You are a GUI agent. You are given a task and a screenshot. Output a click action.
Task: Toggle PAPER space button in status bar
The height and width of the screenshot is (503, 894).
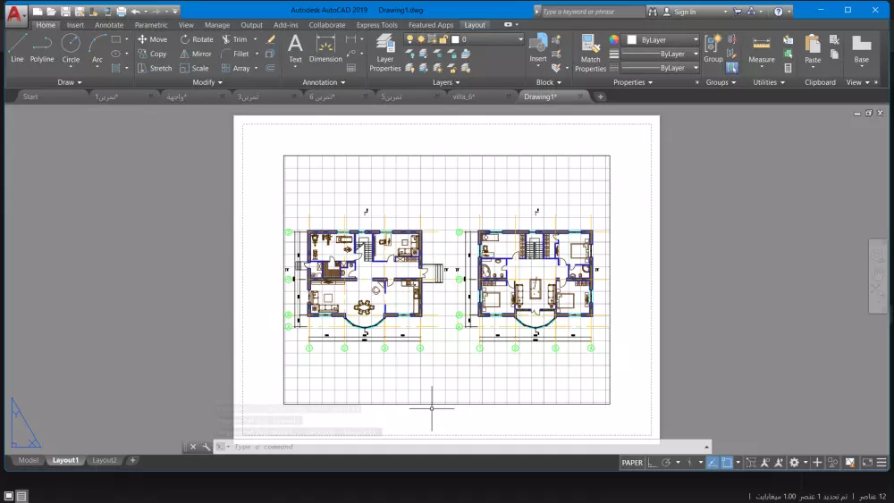pos(632,463)
